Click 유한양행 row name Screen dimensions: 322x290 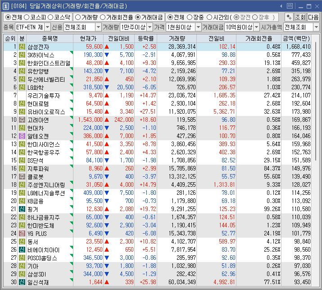38,71
